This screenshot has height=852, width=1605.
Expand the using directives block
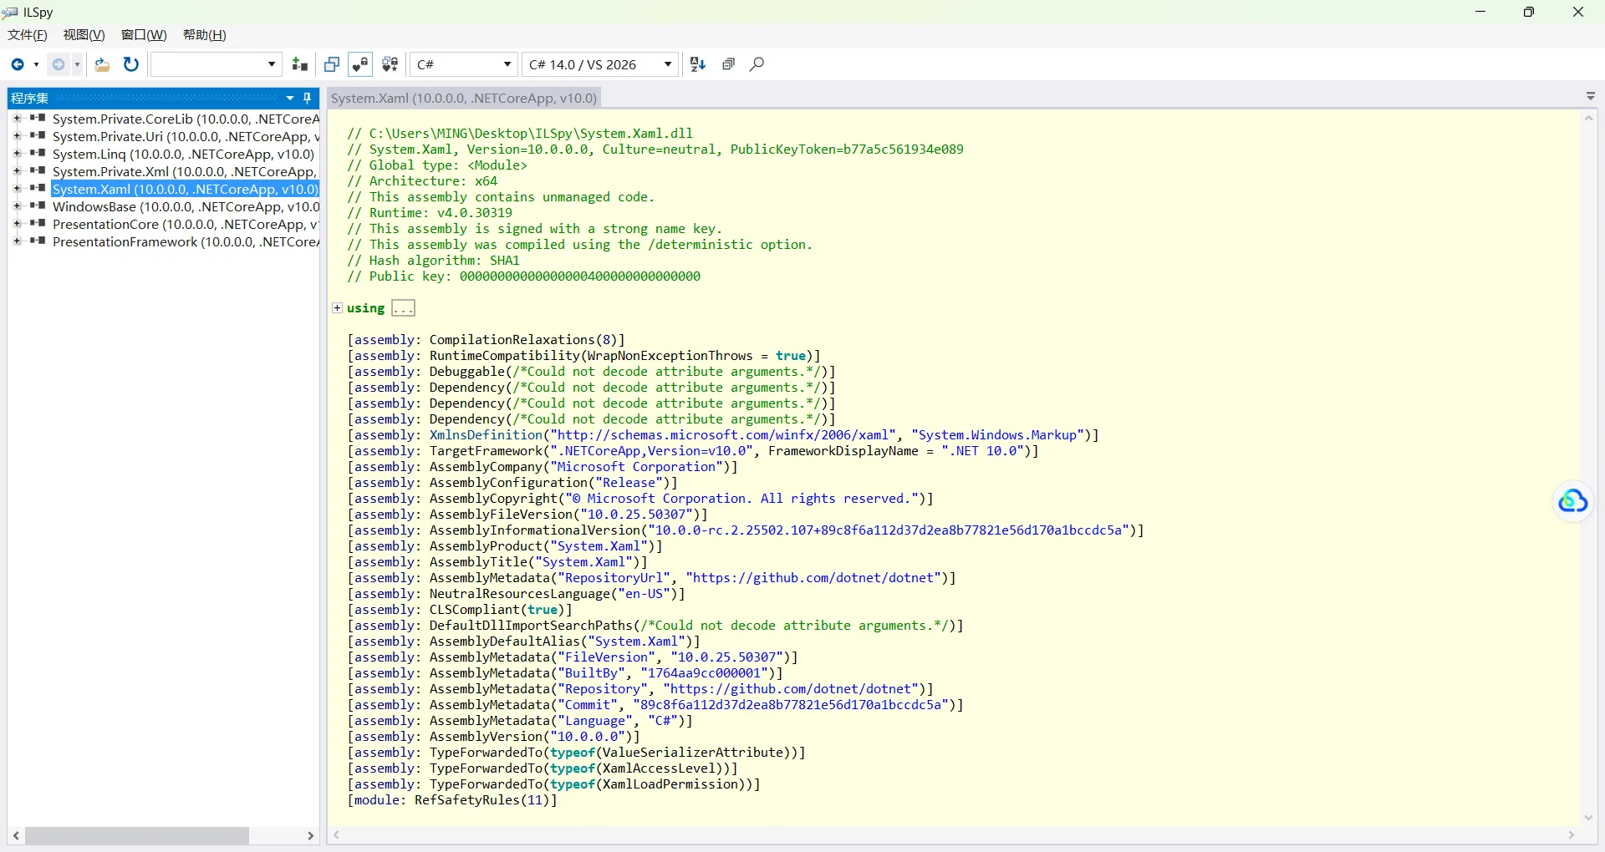pos(337,308)
